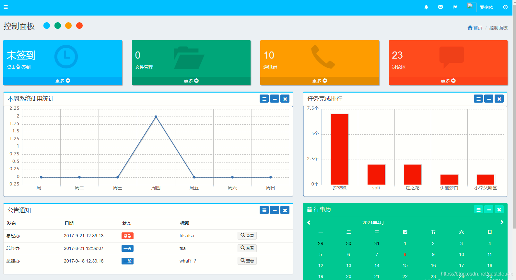The height and width of the screenshot is (280, 516).
Task: Click the 日期 column header
Action: (69, 223)
